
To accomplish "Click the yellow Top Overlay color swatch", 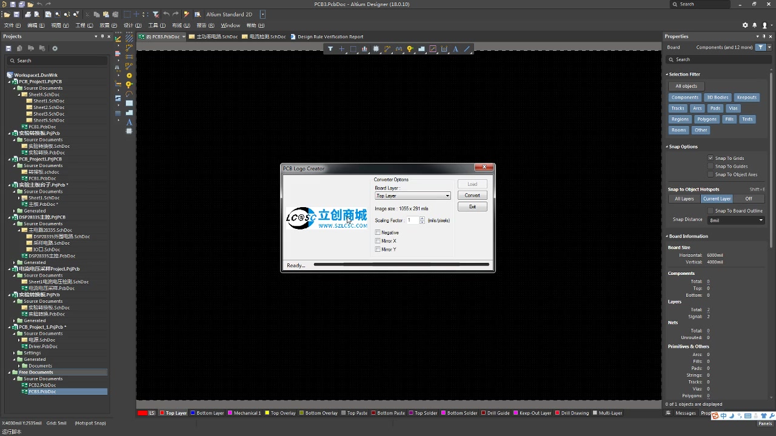I will pyautogui.click(x=267, y=413).
